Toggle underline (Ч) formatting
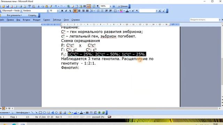Viewport: 223px width, 125px height. pos(70,11)
